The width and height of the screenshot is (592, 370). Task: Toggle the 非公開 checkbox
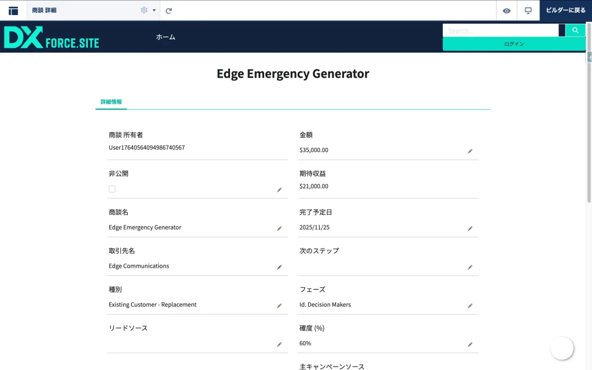(x=112, y=189)
